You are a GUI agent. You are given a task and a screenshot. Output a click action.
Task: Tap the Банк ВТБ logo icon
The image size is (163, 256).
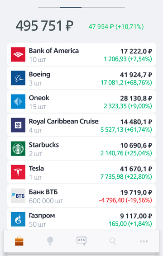18,195
